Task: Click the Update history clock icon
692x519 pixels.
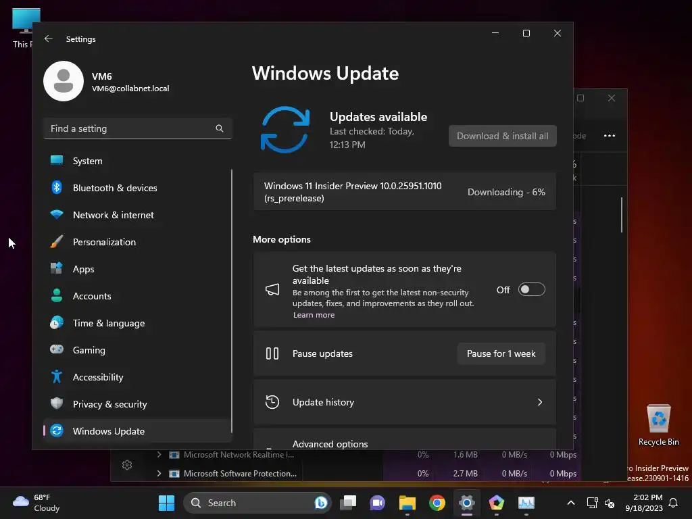Action: pyautogui.click(x=272, y=402)
